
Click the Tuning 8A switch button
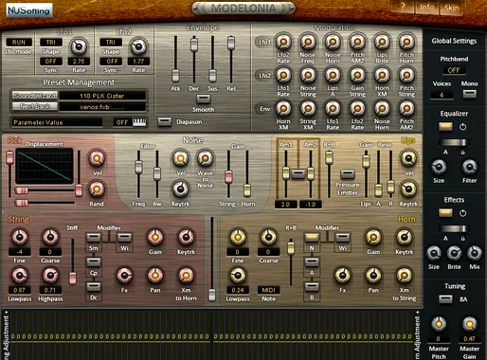tap(445, 298)
